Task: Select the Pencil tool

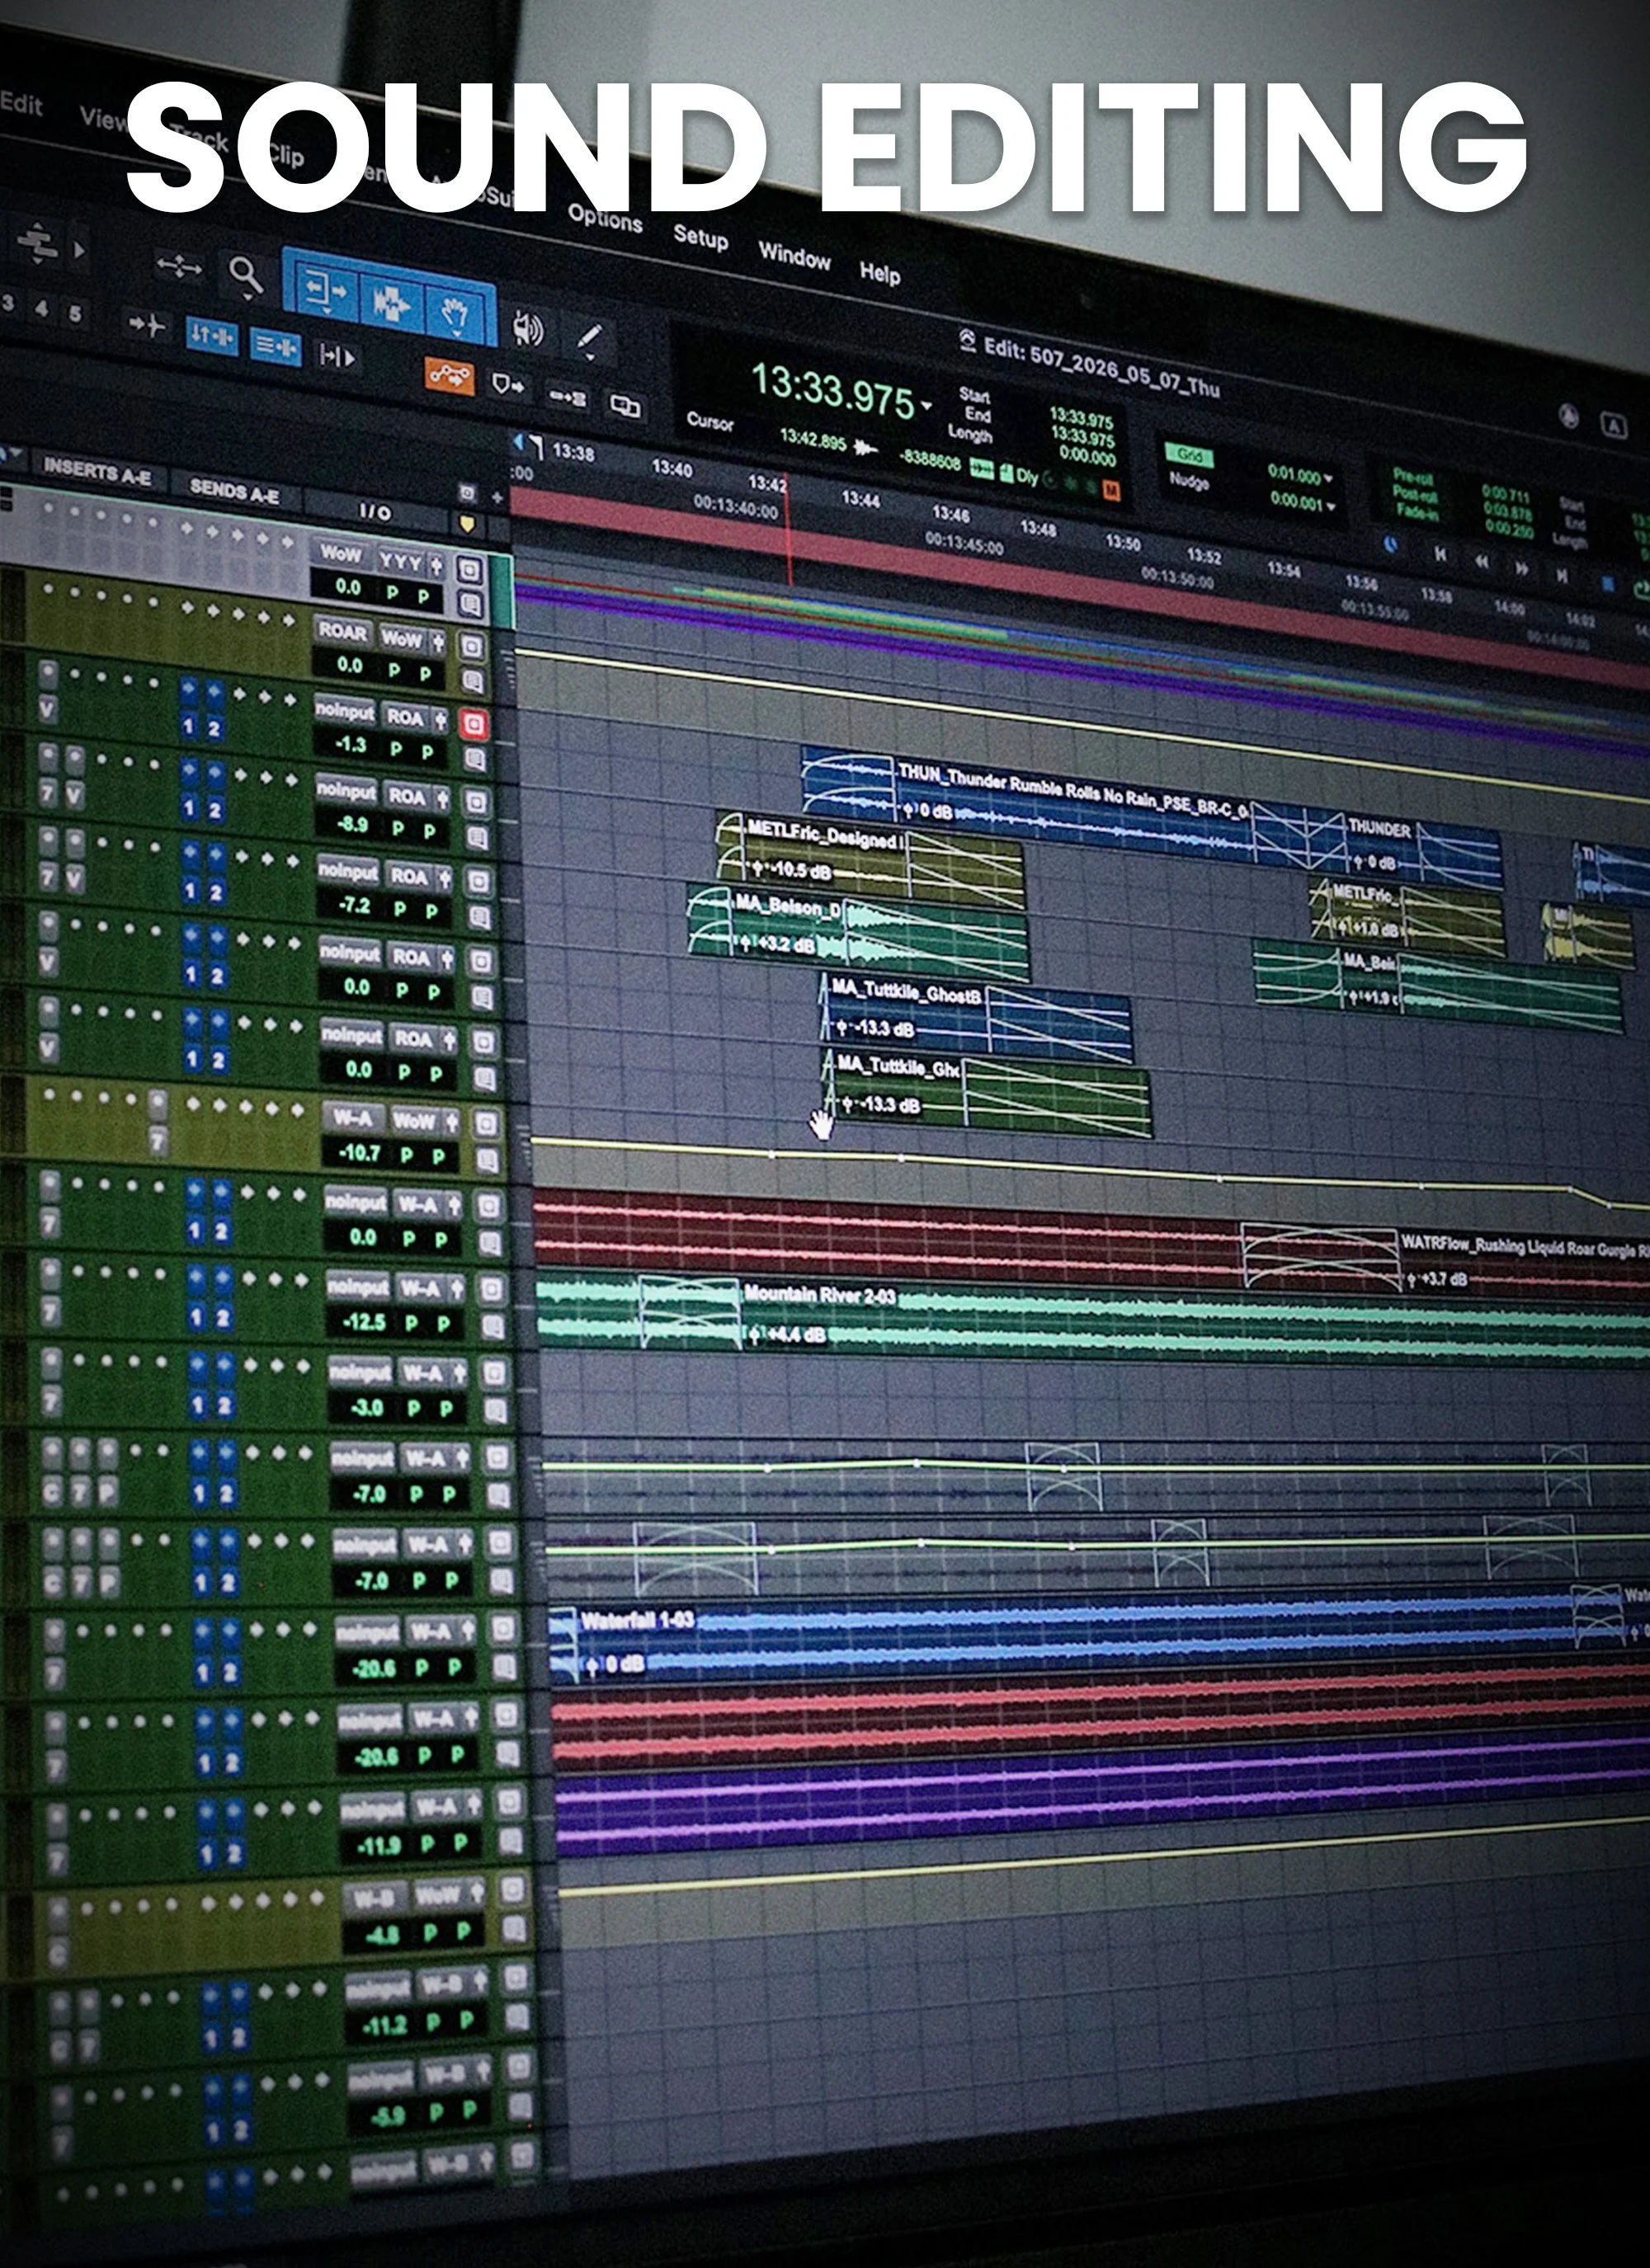Action: coord(588,339)
